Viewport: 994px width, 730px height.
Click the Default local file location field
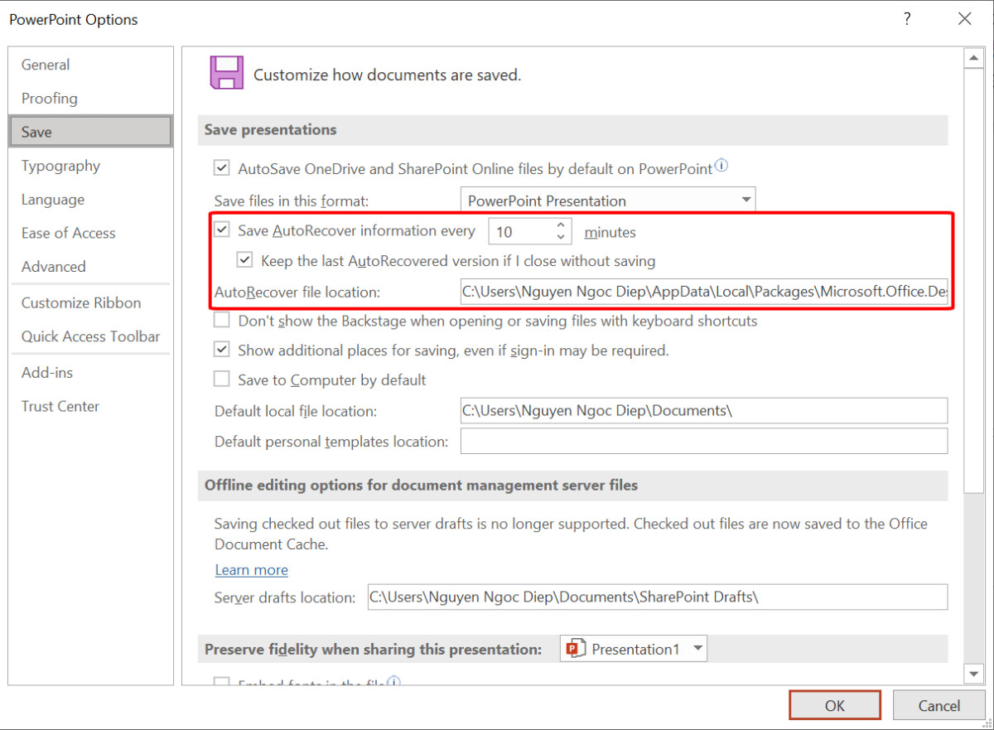pyautogui.click(x=704, y=410)
